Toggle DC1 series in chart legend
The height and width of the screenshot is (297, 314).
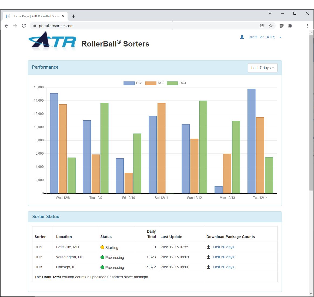click(133, 83)
